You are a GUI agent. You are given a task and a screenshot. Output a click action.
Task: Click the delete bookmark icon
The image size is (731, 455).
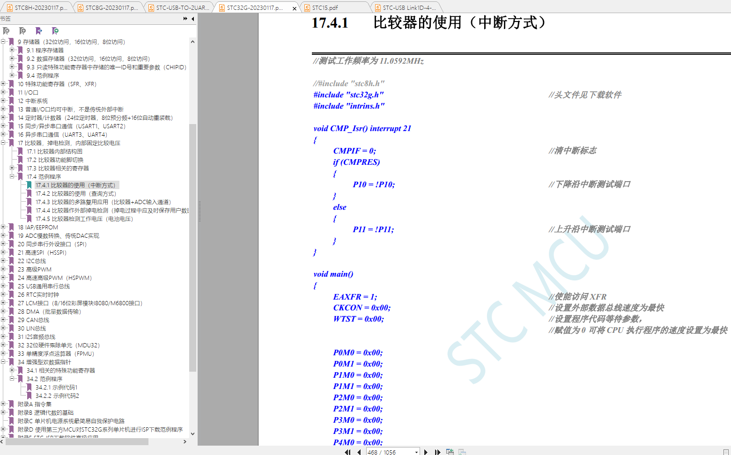pyautogui.click(x=6, y=31)
